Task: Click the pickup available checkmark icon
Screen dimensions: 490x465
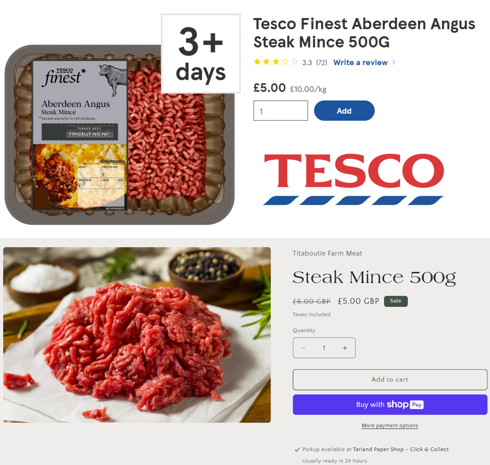Action: pyautogui.click(x=297, y=450)
